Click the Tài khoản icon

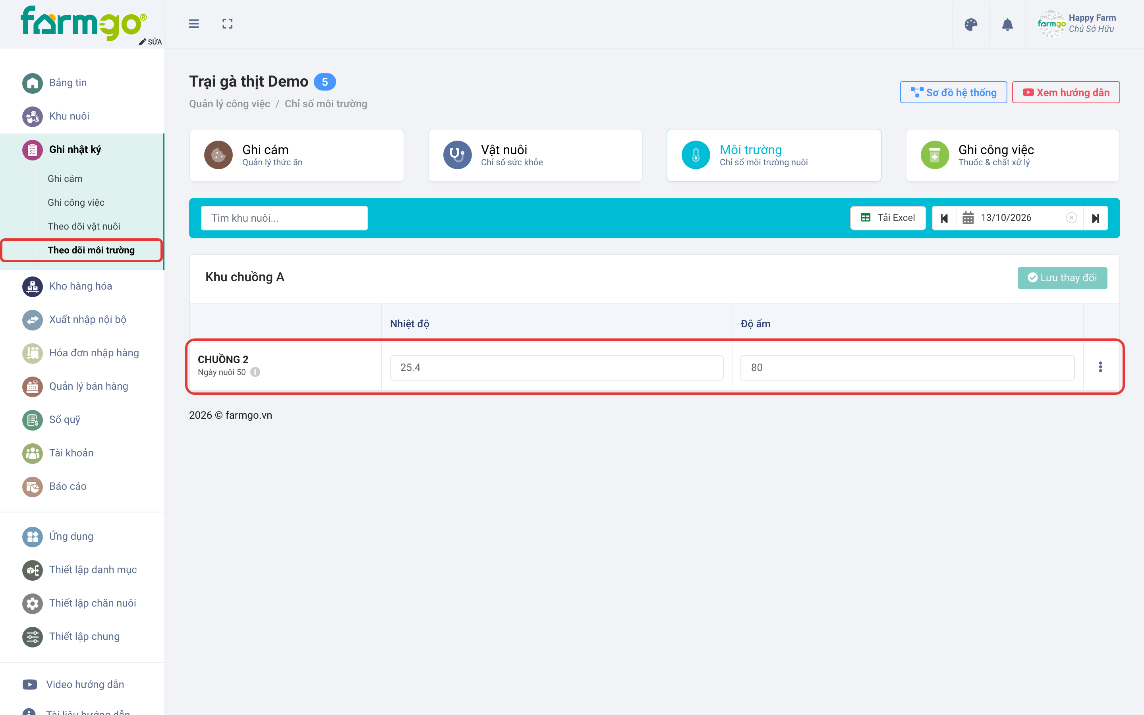click(x=32, y=453)
